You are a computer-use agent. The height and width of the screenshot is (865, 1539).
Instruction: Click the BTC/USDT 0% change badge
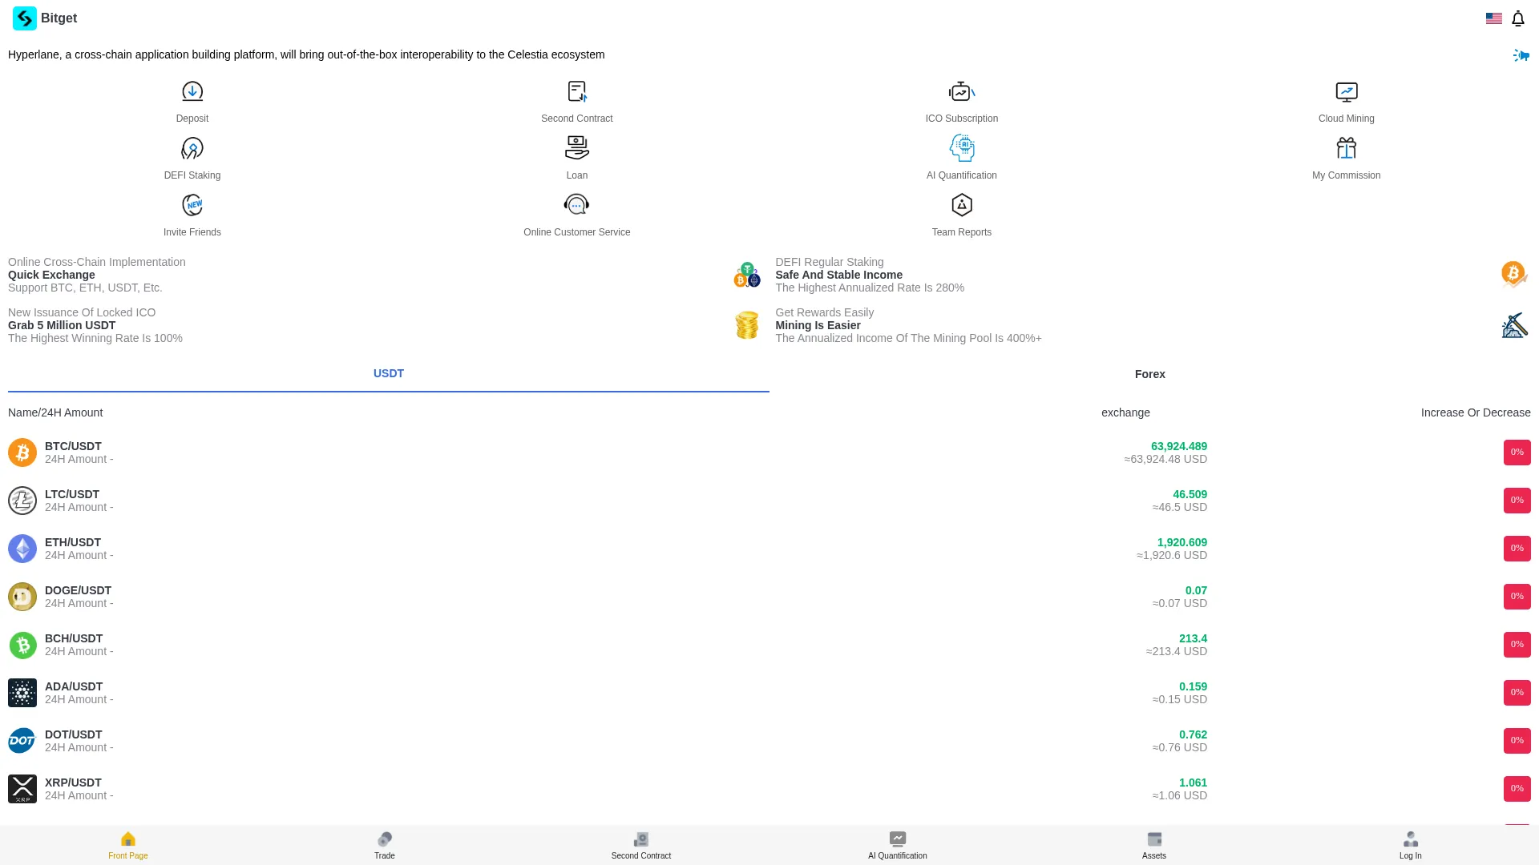click(1517, 453)
